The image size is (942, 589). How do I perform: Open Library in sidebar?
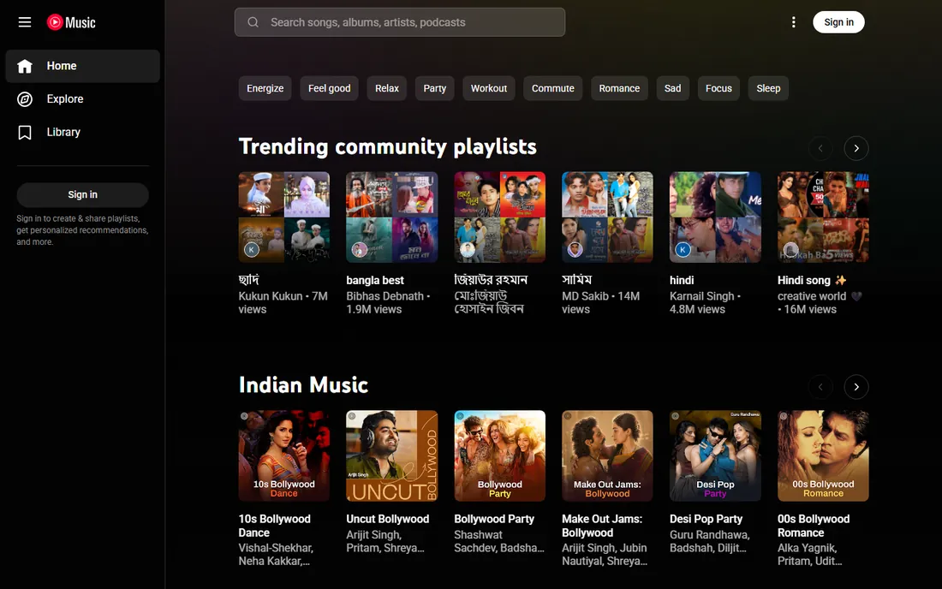(x=83, y=132)
